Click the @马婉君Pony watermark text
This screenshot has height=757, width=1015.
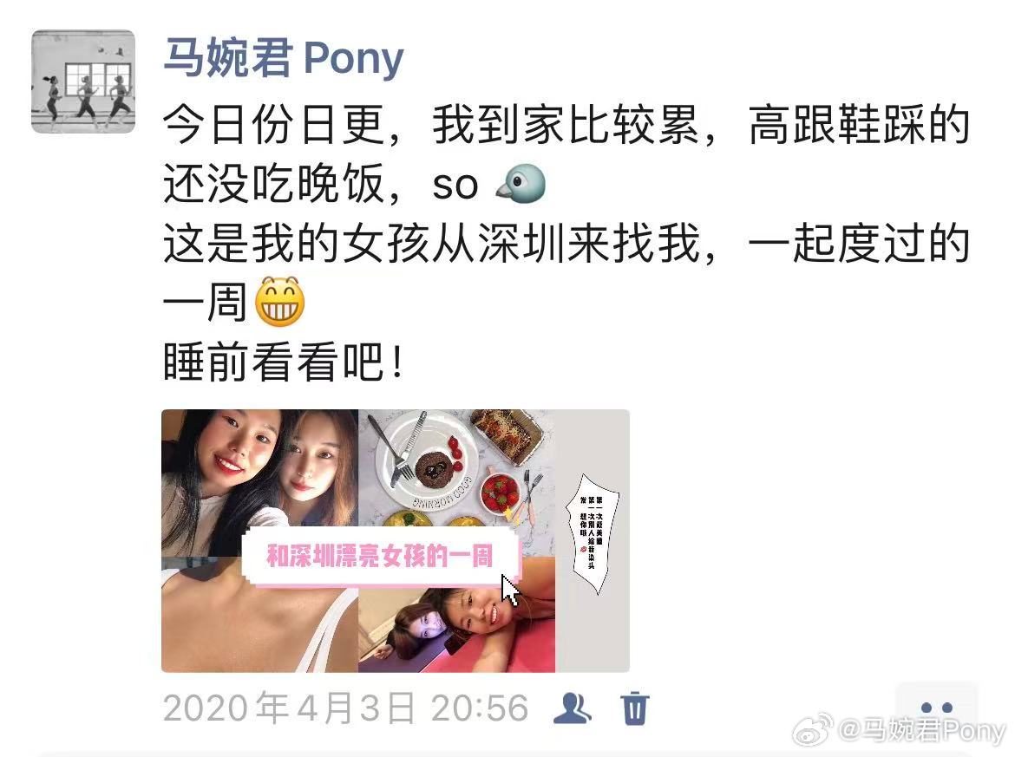[921, 730]
